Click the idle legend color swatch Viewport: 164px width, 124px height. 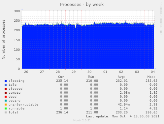(6, 85)
